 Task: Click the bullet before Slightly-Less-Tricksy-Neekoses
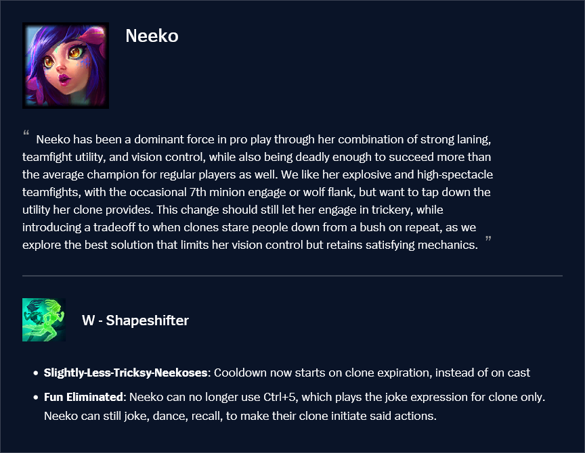coord(35,373)
